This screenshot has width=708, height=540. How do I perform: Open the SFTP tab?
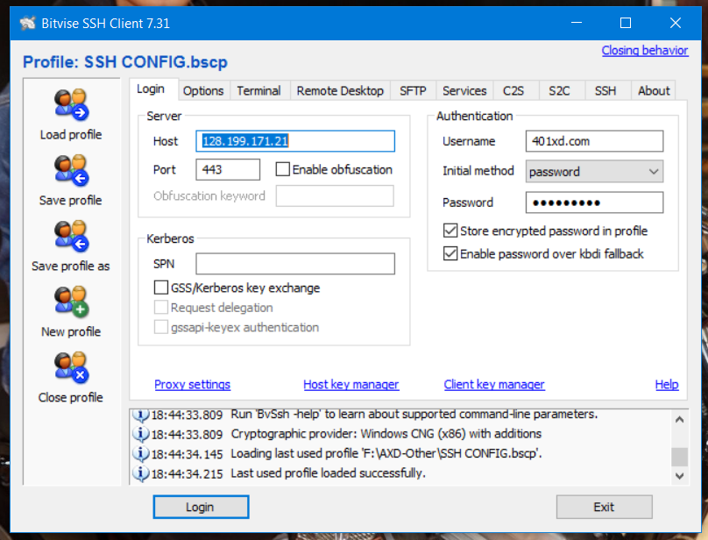(413, 90)
